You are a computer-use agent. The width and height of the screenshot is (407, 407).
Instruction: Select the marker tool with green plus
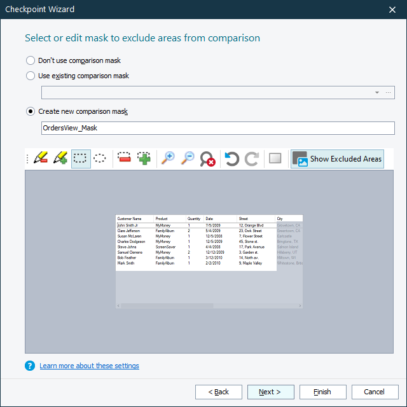point(60,158)
